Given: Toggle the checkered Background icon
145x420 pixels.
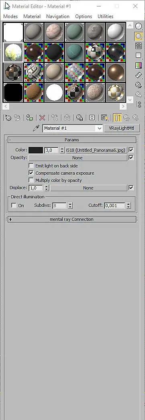Looking at the screenshot, I should pos(138,45).
